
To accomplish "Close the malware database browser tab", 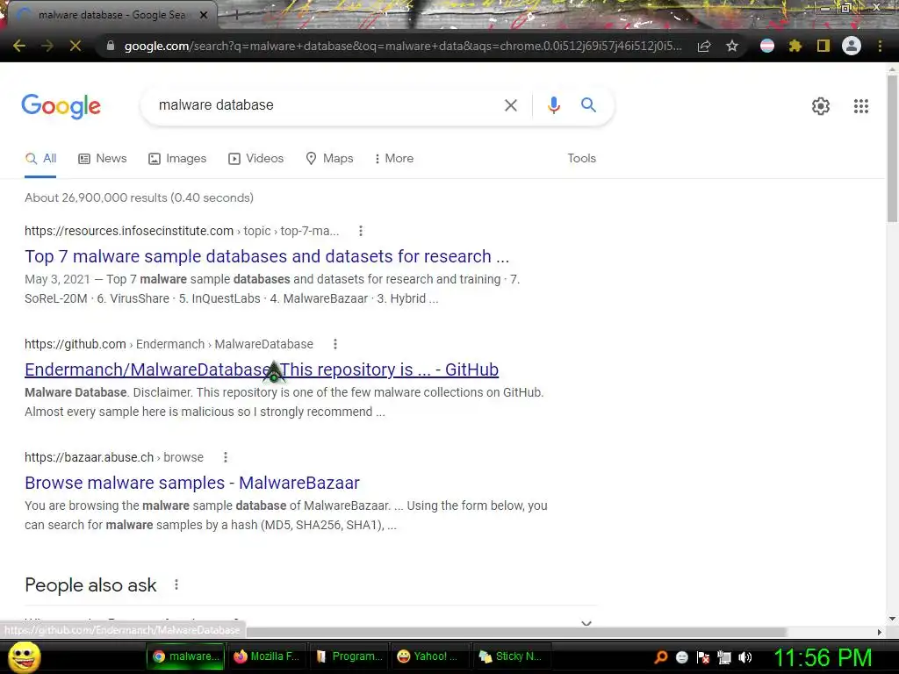I will coord(204,15).
